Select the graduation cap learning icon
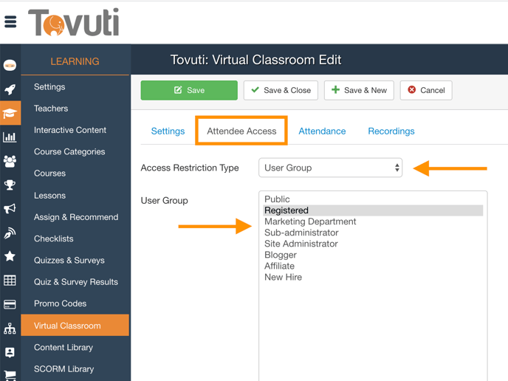Screen dimensions: 508x381 point(10,113)
